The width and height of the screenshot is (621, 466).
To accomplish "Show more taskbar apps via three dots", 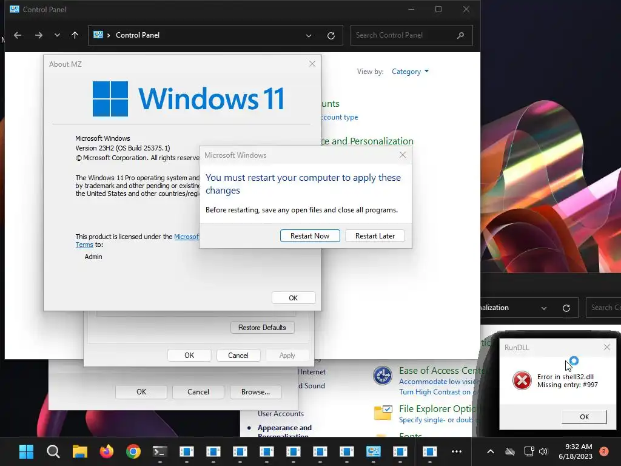I will (x=457, y=451).
